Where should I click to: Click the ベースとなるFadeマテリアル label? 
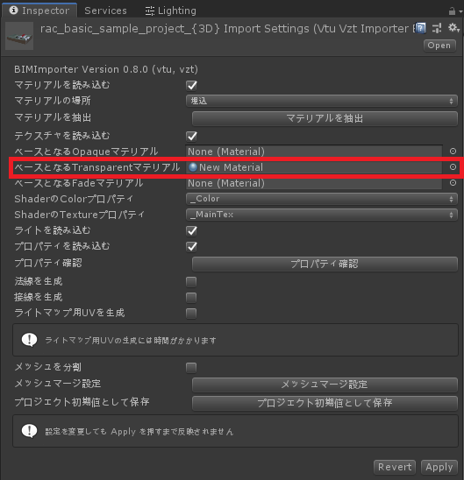(x=79, y=183)
